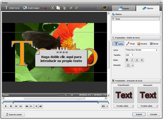
Task: Select the scissors cut icon
Action: click(x=52, y=8)
